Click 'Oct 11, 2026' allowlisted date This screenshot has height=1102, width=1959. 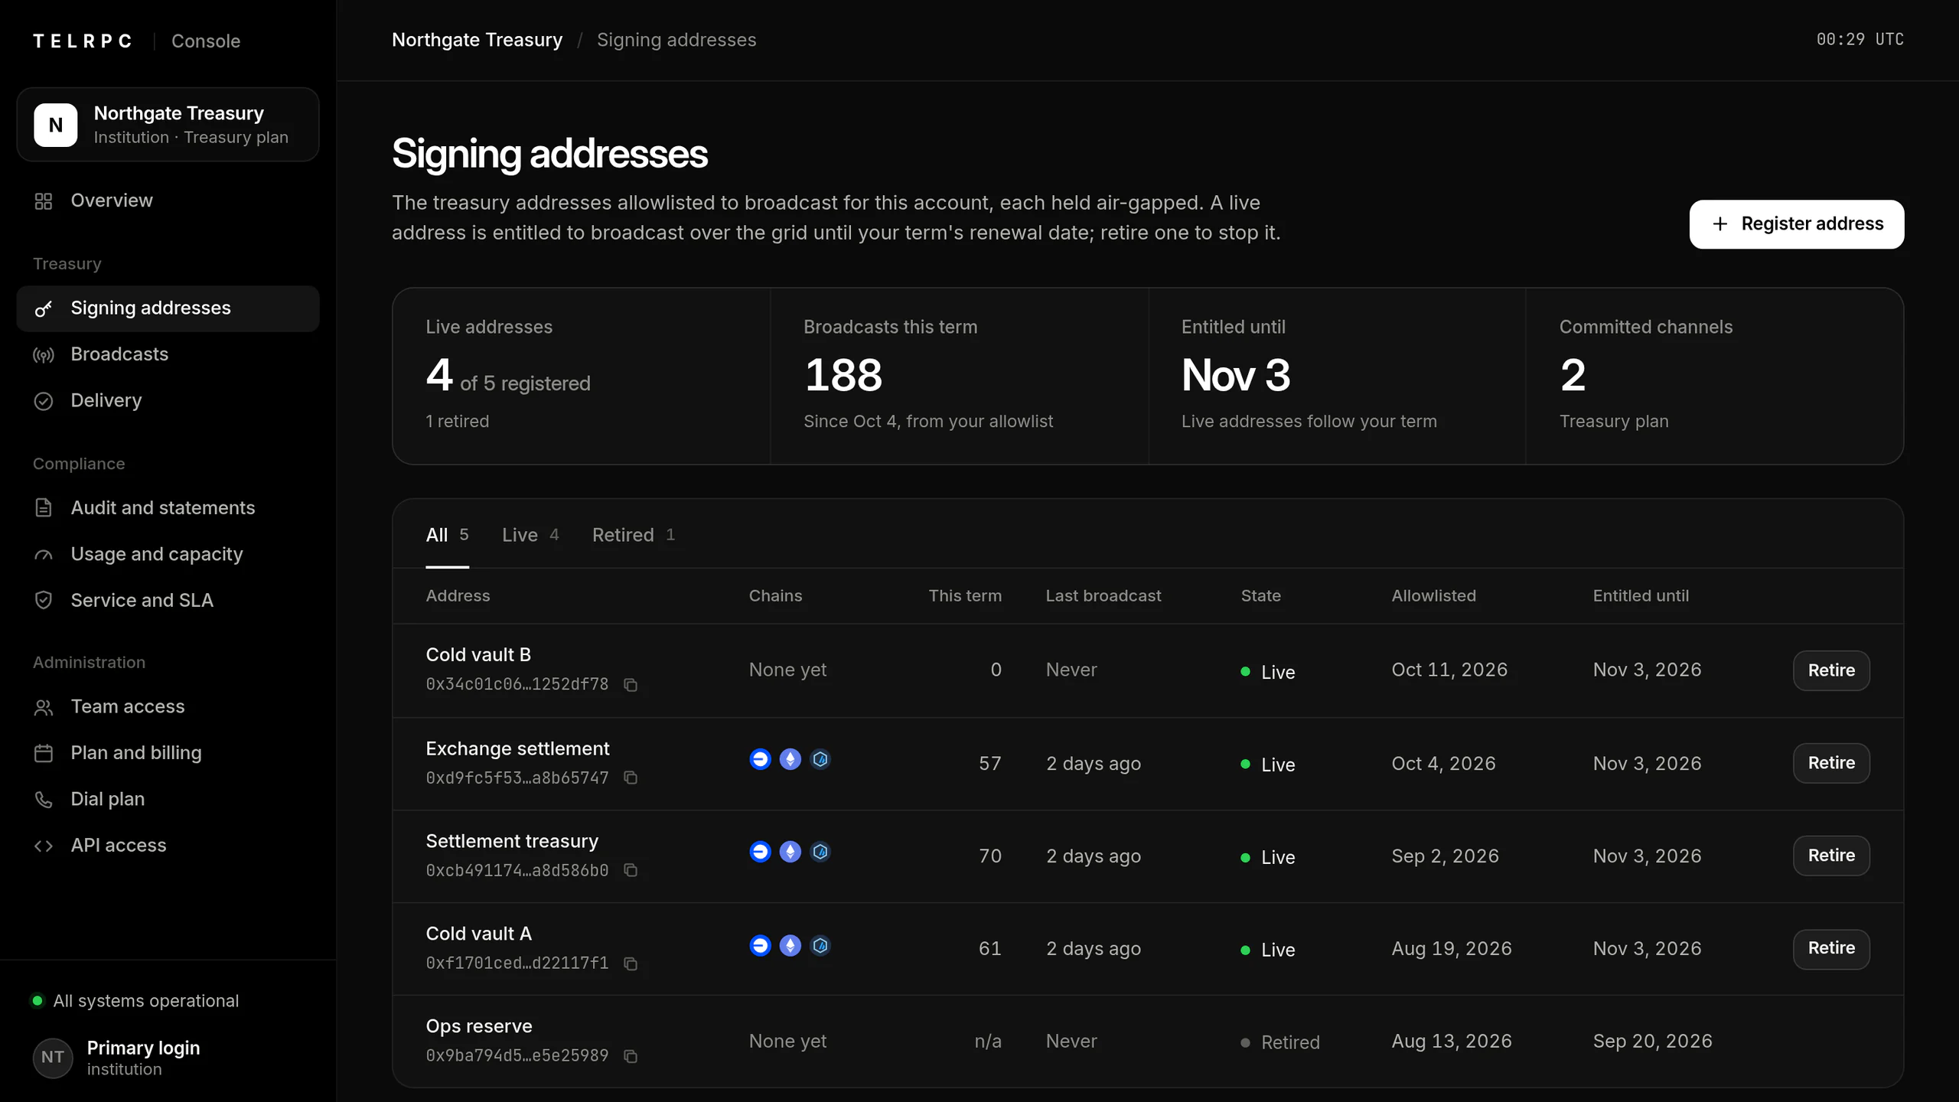tap(1449, 670)
